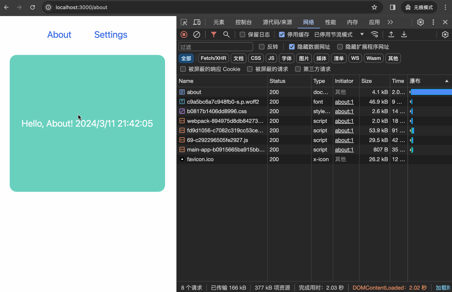The image size is (452, 292).
Task: Toggle the 瀑布 column sort arrow
Action: tap(447, 81)
